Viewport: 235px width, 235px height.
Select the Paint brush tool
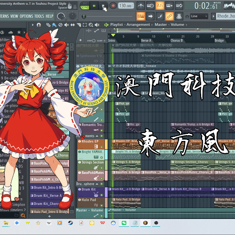54,25
